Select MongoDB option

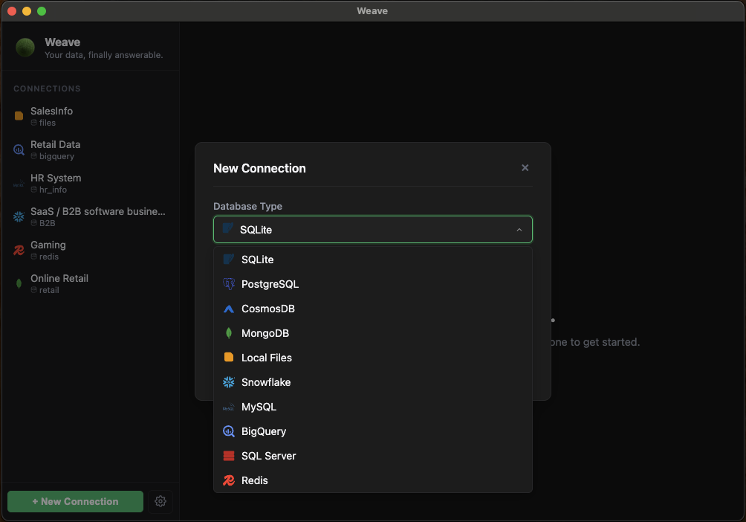tap(373, 333)
